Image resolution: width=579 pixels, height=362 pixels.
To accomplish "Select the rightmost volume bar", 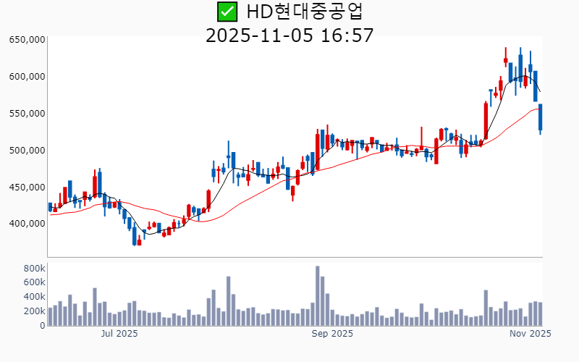I will pos(540,314).
